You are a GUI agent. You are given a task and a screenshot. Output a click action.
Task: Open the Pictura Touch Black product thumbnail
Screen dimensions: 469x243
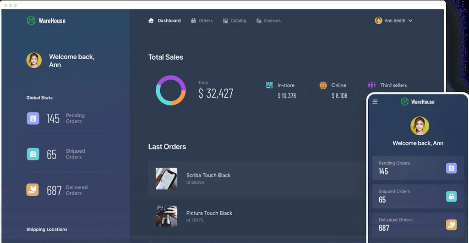[x=166, y=216]
